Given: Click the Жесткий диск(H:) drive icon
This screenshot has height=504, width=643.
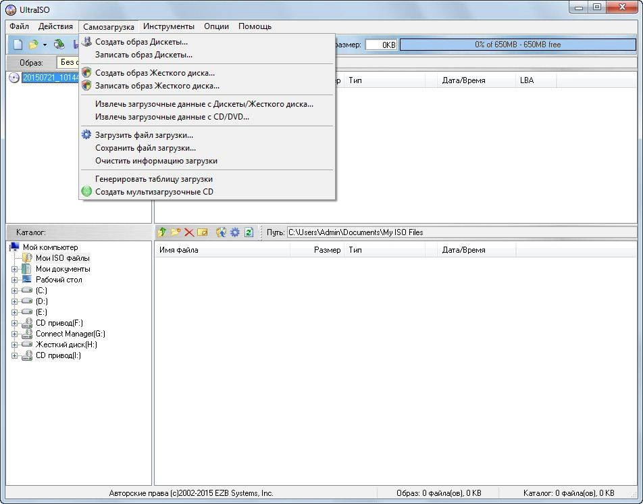Looking at the screenshot, I should point(26,345).
